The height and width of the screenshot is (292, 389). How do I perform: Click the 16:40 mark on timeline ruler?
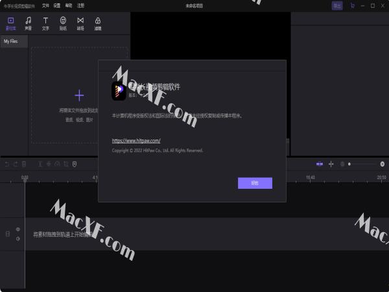point(310,177)
